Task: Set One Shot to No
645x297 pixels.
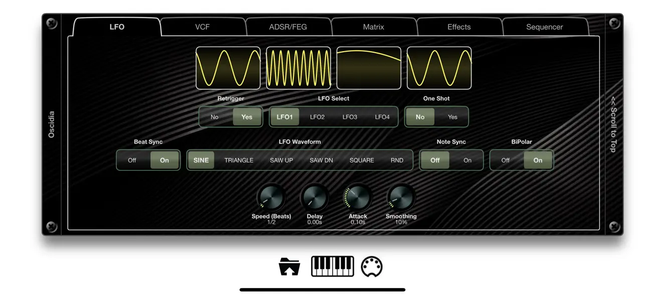Action: (x=420, y=117)
